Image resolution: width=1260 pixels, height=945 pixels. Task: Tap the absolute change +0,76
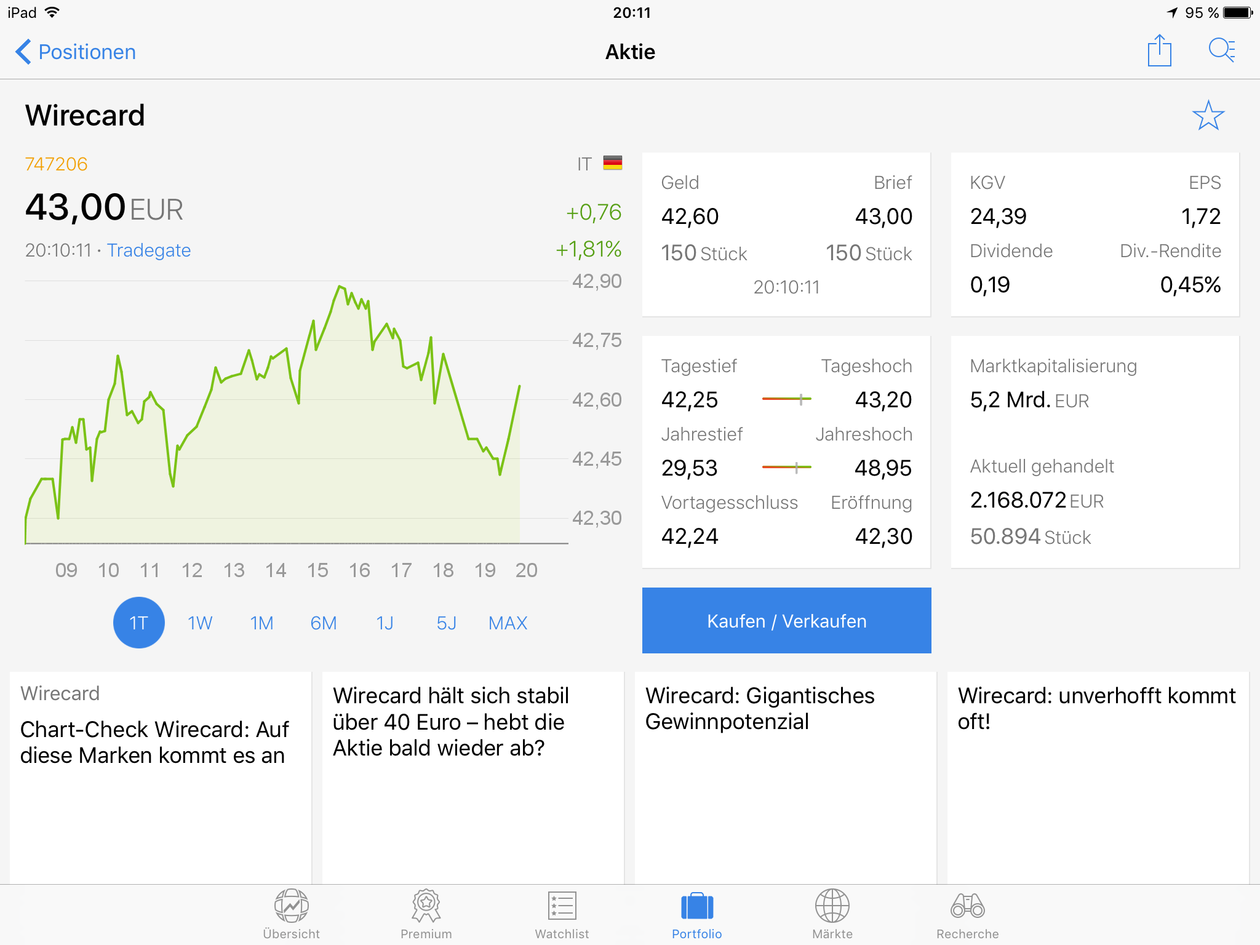coord(594,212)
